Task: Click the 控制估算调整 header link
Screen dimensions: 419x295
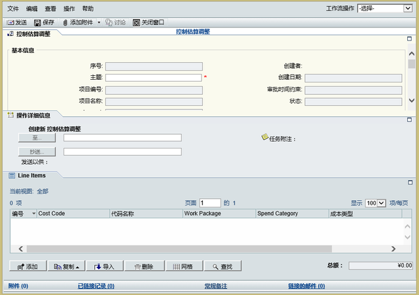Action: click(192, 31)
